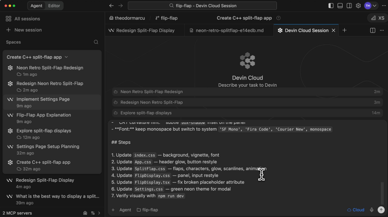Click the info icon next to session title
Image resolution: width=388 pixels, height=217 pixels.
click(278, 18)
